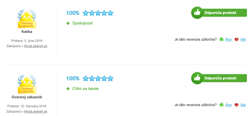Click the Odporúča produkt banner on Katika's review

(x=219, y=13)
